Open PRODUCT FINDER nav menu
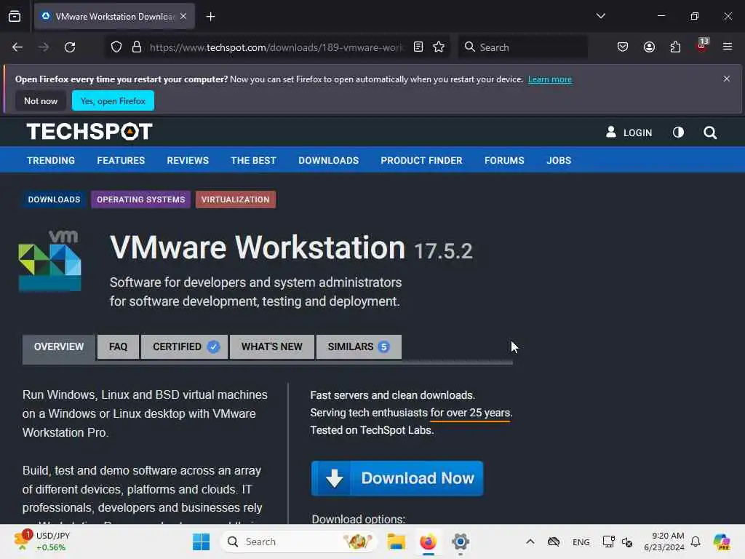This screenshot has width=745, height=559. tap(421, 161)
